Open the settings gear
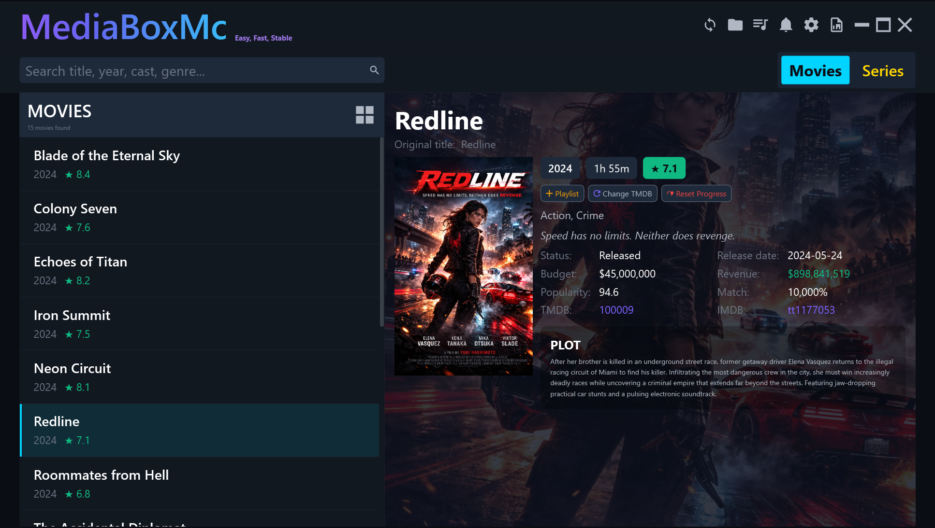The width and height of the screenshot is (935, 528). (811, 25)
